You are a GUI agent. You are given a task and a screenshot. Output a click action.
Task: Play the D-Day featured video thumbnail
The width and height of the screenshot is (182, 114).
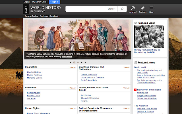point(149,36)
